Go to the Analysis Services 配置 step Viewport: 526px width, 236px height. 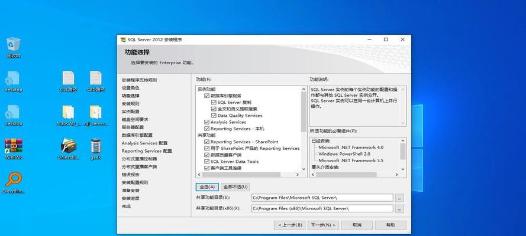144,143
